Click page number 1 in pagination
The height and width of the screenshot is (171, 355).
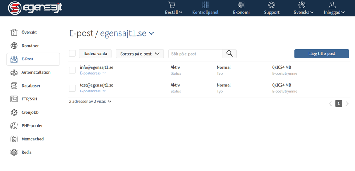click(x=339, y=104)
